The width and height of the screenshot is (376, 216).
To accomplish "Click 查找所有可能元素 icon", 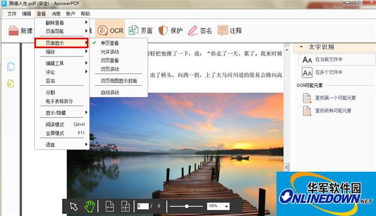I will (307, 111).
